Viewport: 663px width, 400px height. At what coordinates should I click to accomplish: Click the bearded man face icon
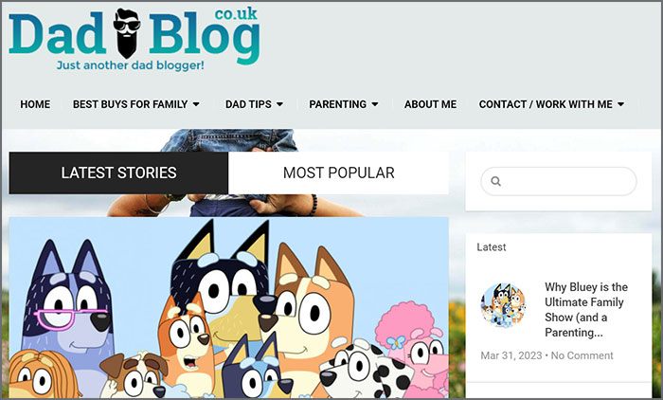tap(127, 33)
